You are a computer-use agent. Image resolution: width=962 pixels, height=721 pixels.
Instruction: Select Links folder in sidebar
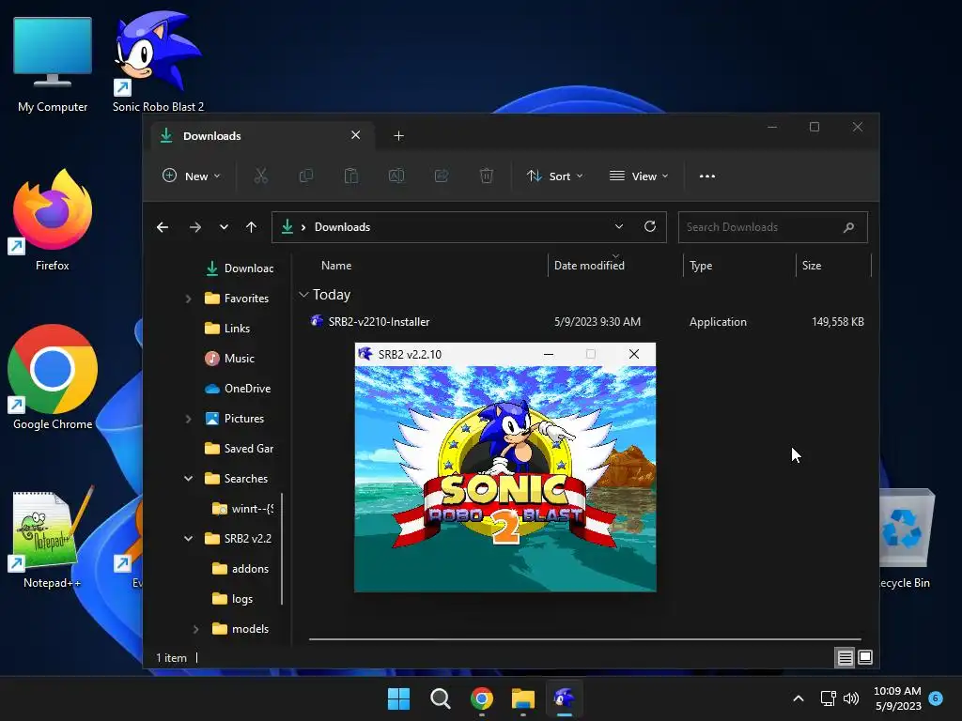point(237,329)
